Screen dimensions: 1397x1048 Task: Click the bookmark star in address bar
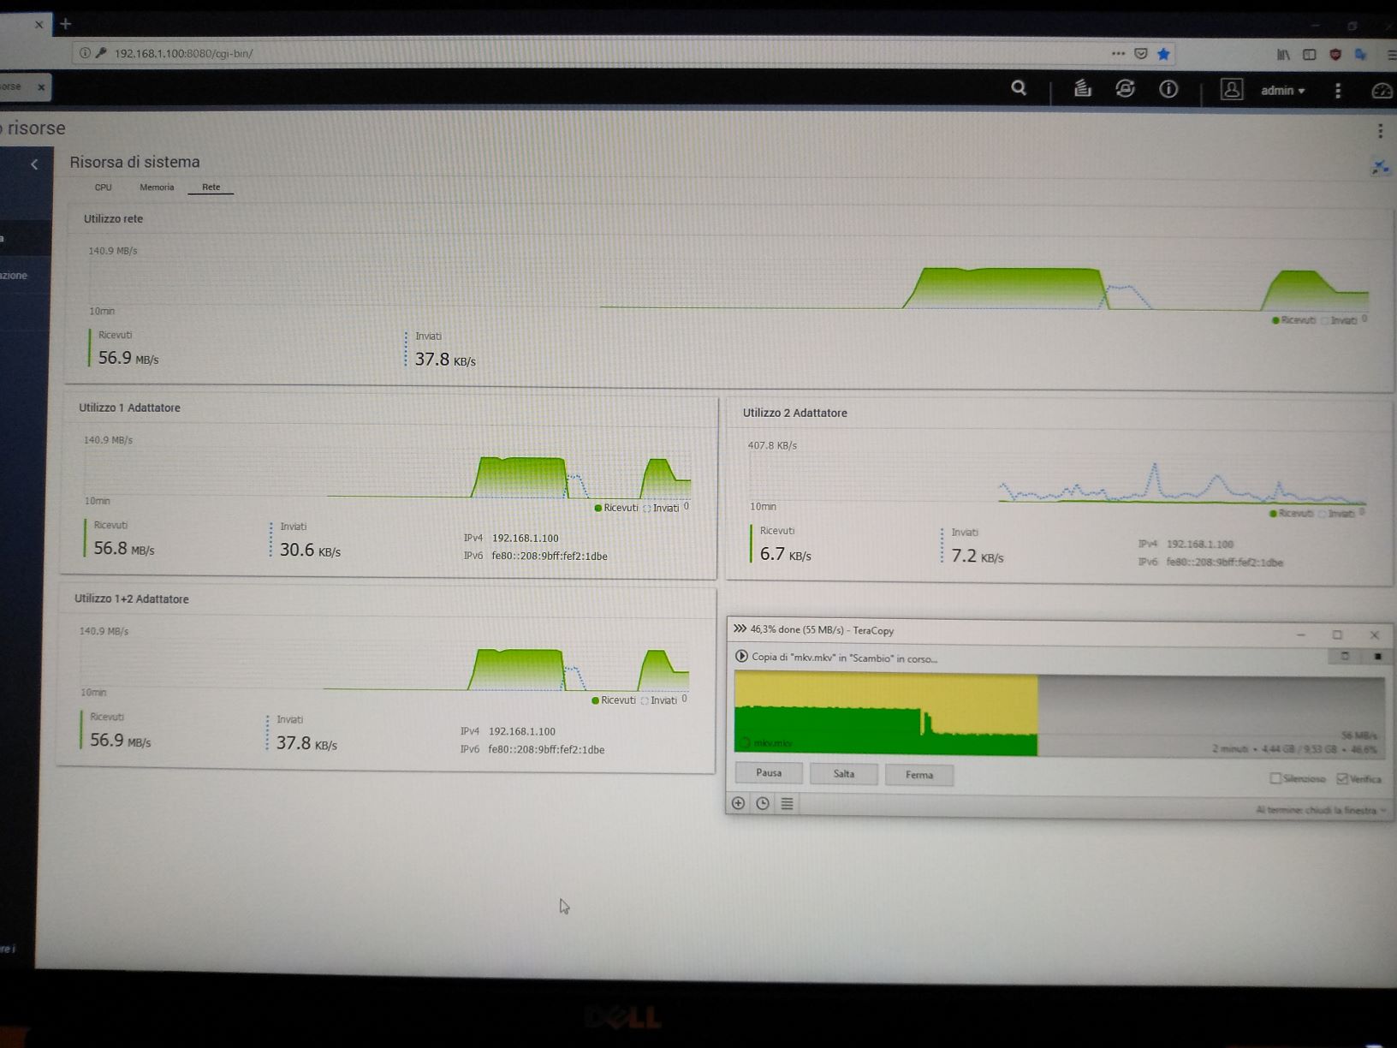pos(1163,54)
